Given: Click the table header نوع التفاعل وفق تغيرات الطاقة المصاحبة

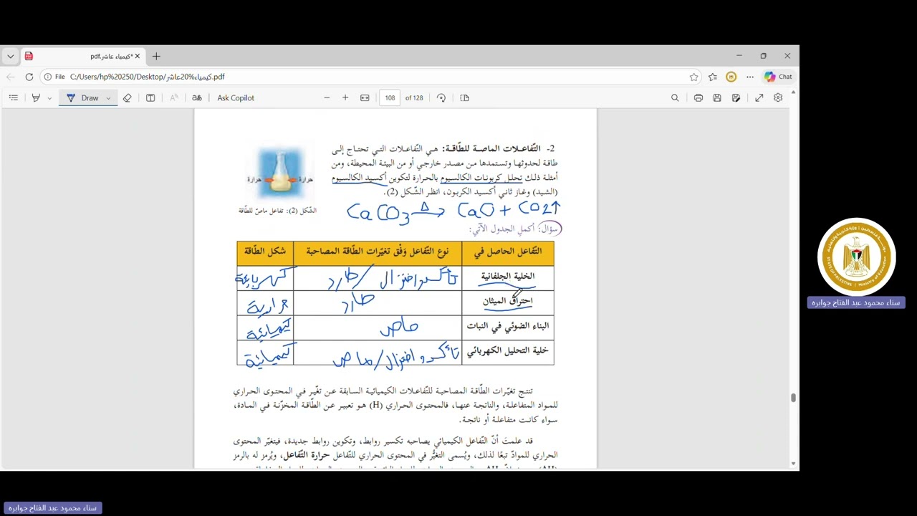Looking at the screenshot, I should tap(378, 252).
